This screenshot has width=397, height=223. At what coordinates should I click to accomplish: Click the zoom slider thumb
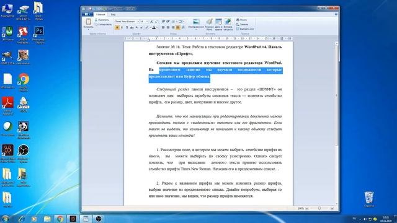point(319,208)
